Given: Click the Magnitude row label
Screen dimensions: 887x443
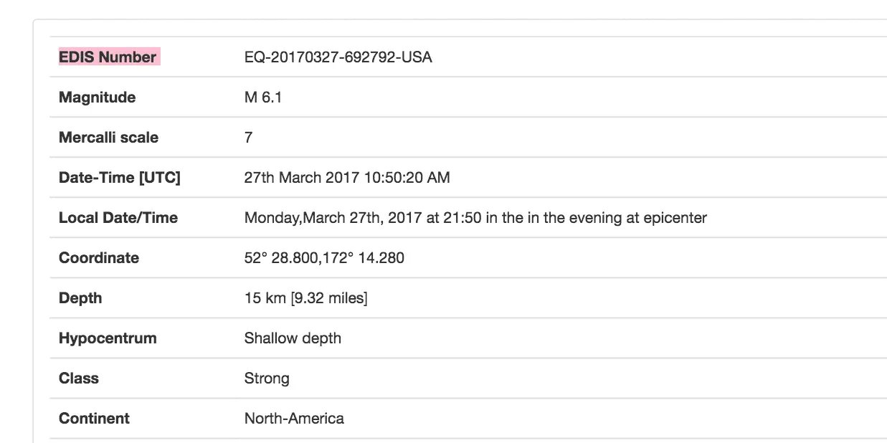Looking at the screenshot, I should point(97,97).
